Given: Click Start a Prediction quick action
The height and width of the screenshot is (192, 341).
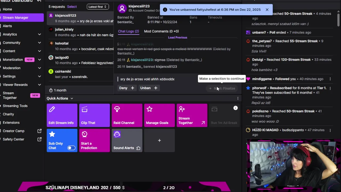Looking at the screenshot, I should 95,141.
